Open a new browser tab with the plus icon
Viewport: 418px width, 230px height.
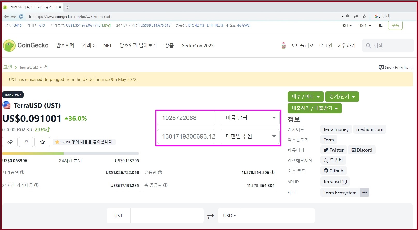68,7
